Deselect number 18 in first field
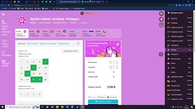195x109 pixels. [34, 79]
